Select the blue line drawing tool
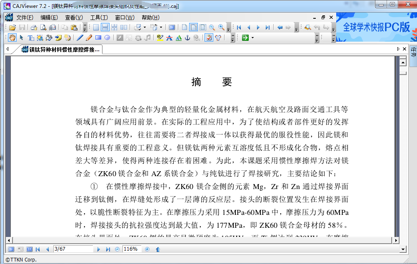The image size is (417, 264). click(80, 38)
